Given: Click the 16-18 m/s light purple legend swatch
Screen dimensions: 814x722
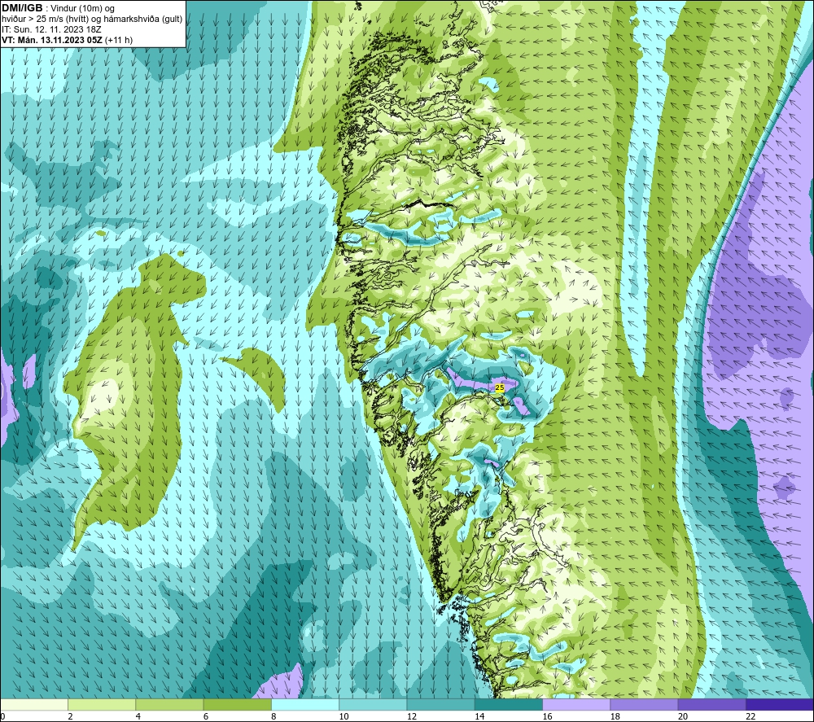Looking at the screenshot, I should coord(576,704).
